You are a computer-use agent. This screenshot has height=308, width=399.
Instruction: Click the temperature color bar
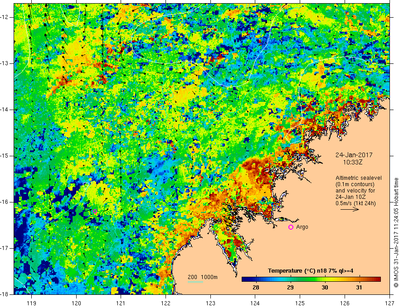coord(311,279)
